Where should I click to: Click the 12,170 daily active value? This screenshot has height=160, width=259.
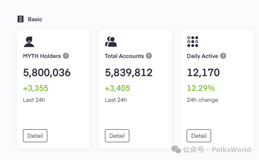pyautogui.click(x=203, y=73)
